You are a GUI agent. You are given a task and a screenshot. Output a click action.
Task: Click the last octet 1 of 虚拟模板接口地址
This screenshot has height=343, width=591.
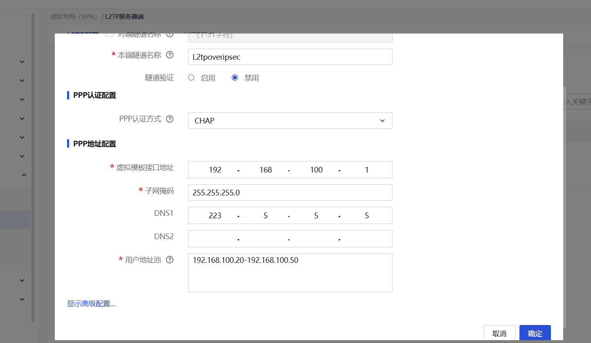tap(367, 170)
